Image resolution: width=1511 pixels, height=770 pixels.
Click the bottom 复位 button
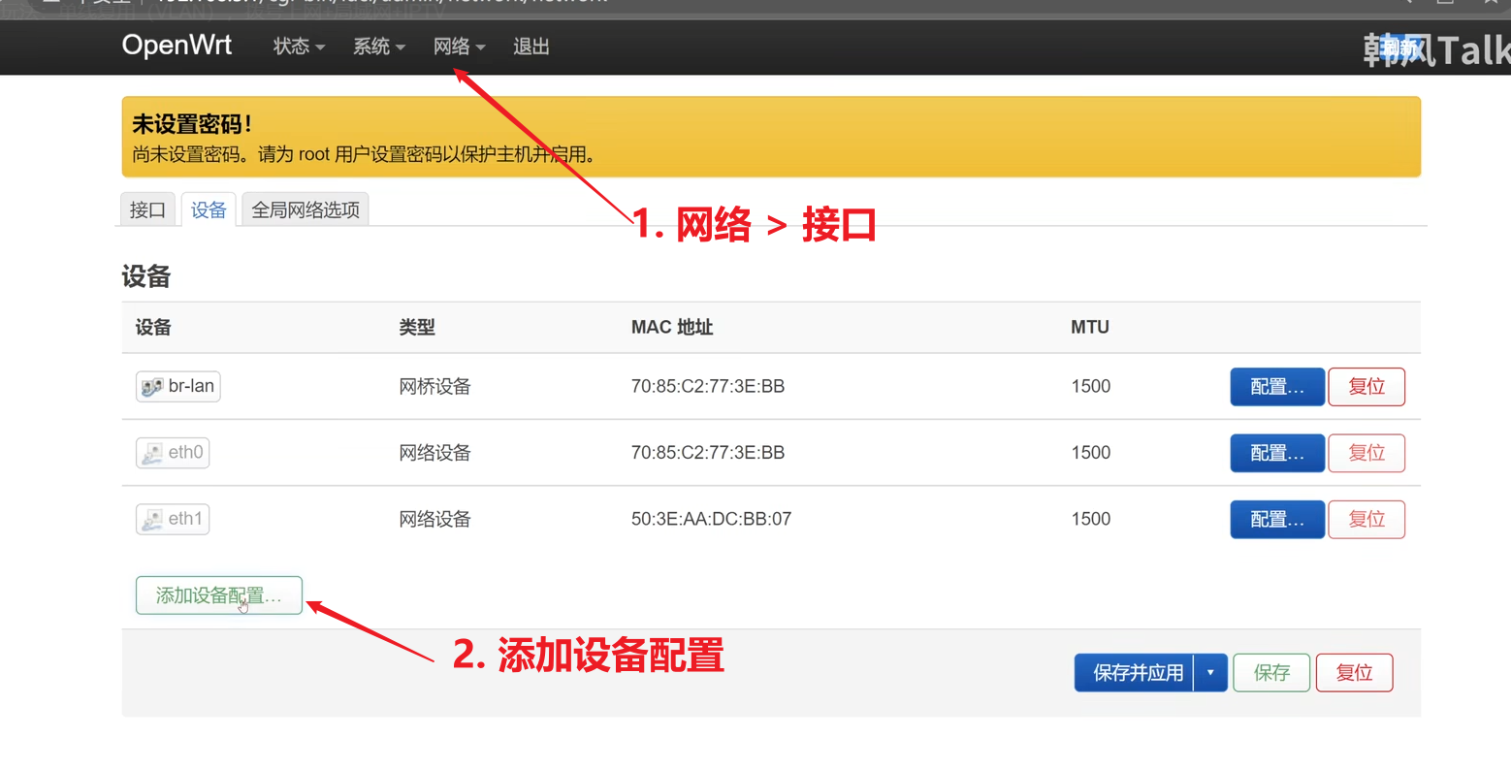coord(1354,673)
